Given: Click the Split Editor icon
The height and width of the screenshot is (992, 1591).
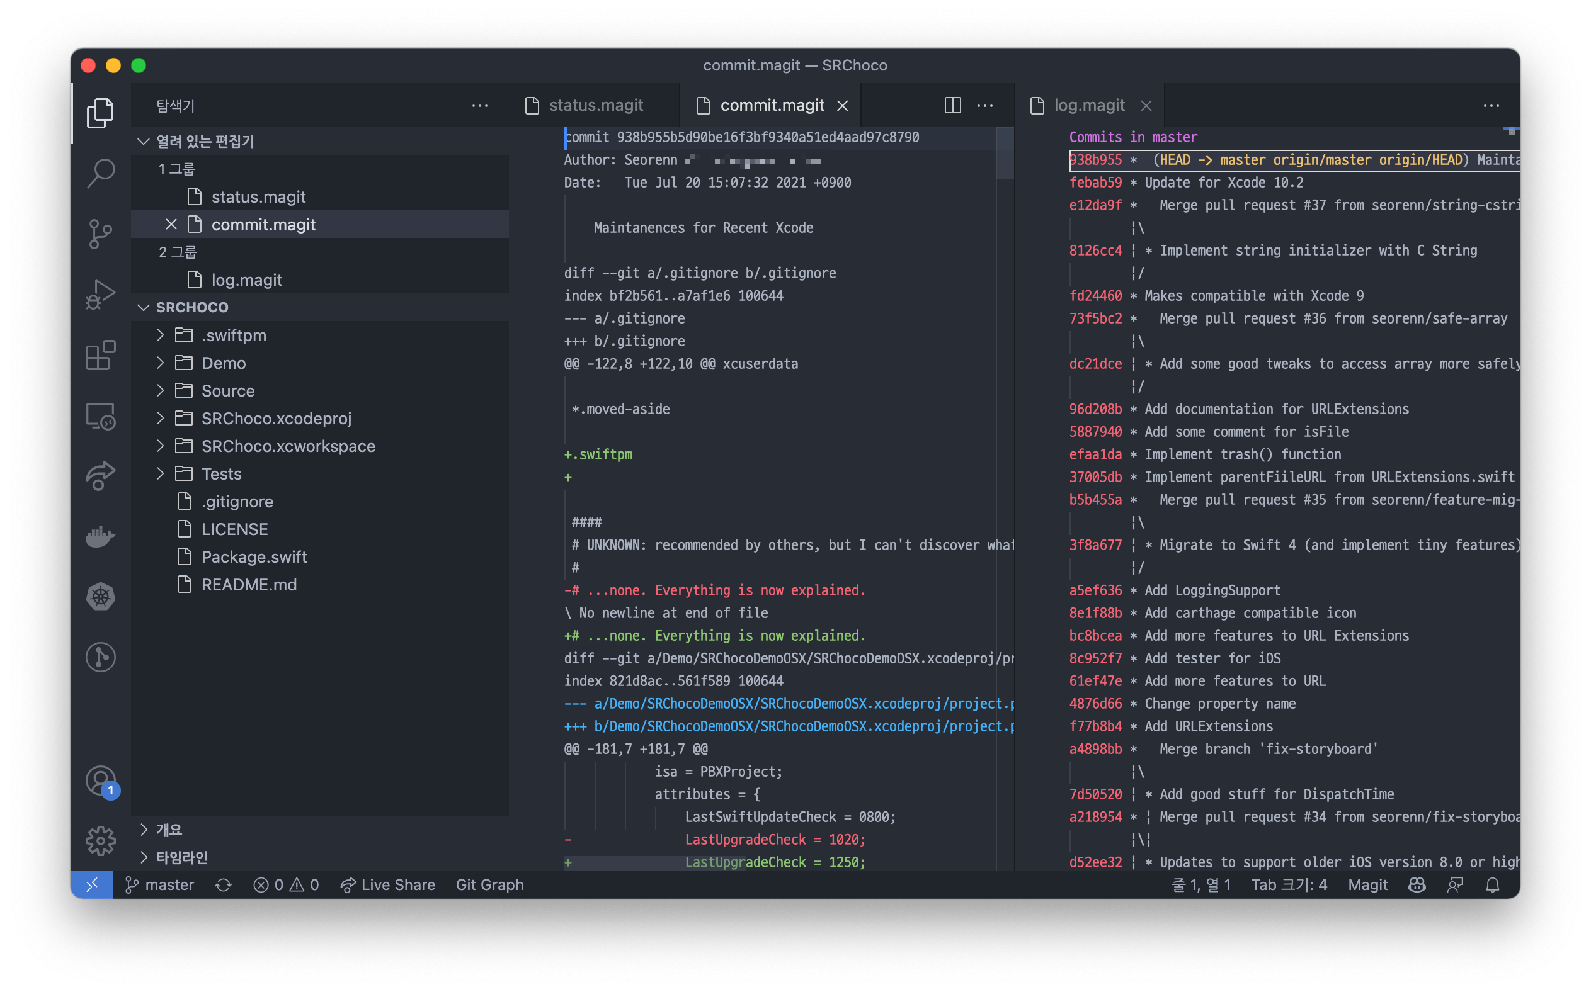Looking at the screenshot, I should (x=952, y=106).
